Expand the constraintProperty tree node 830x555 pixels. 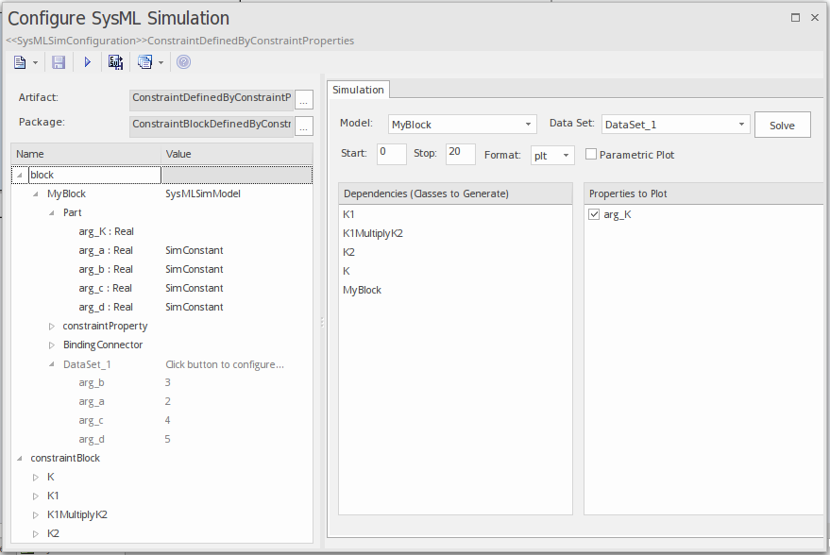pos(54,326)
